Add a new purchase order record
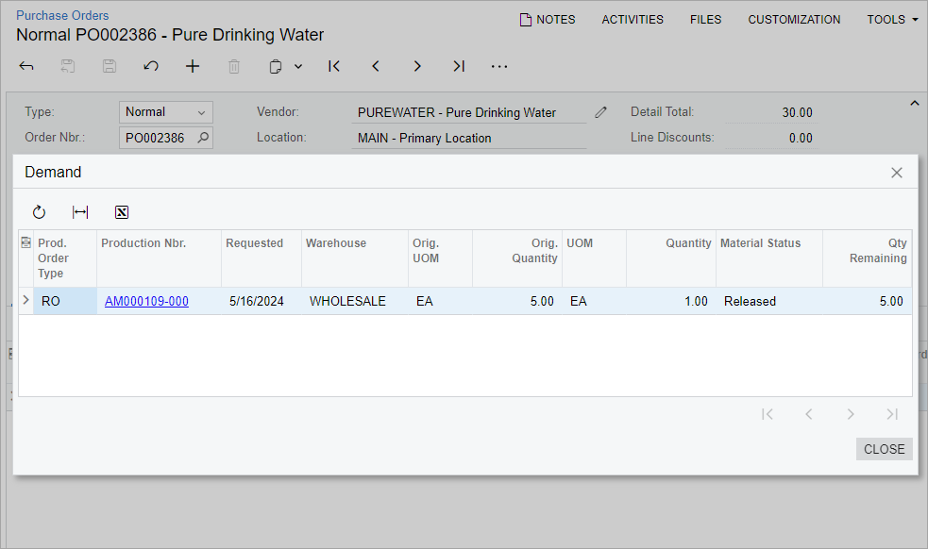The image size is (928, 549). pyautogui.click(x=193, y=66)
